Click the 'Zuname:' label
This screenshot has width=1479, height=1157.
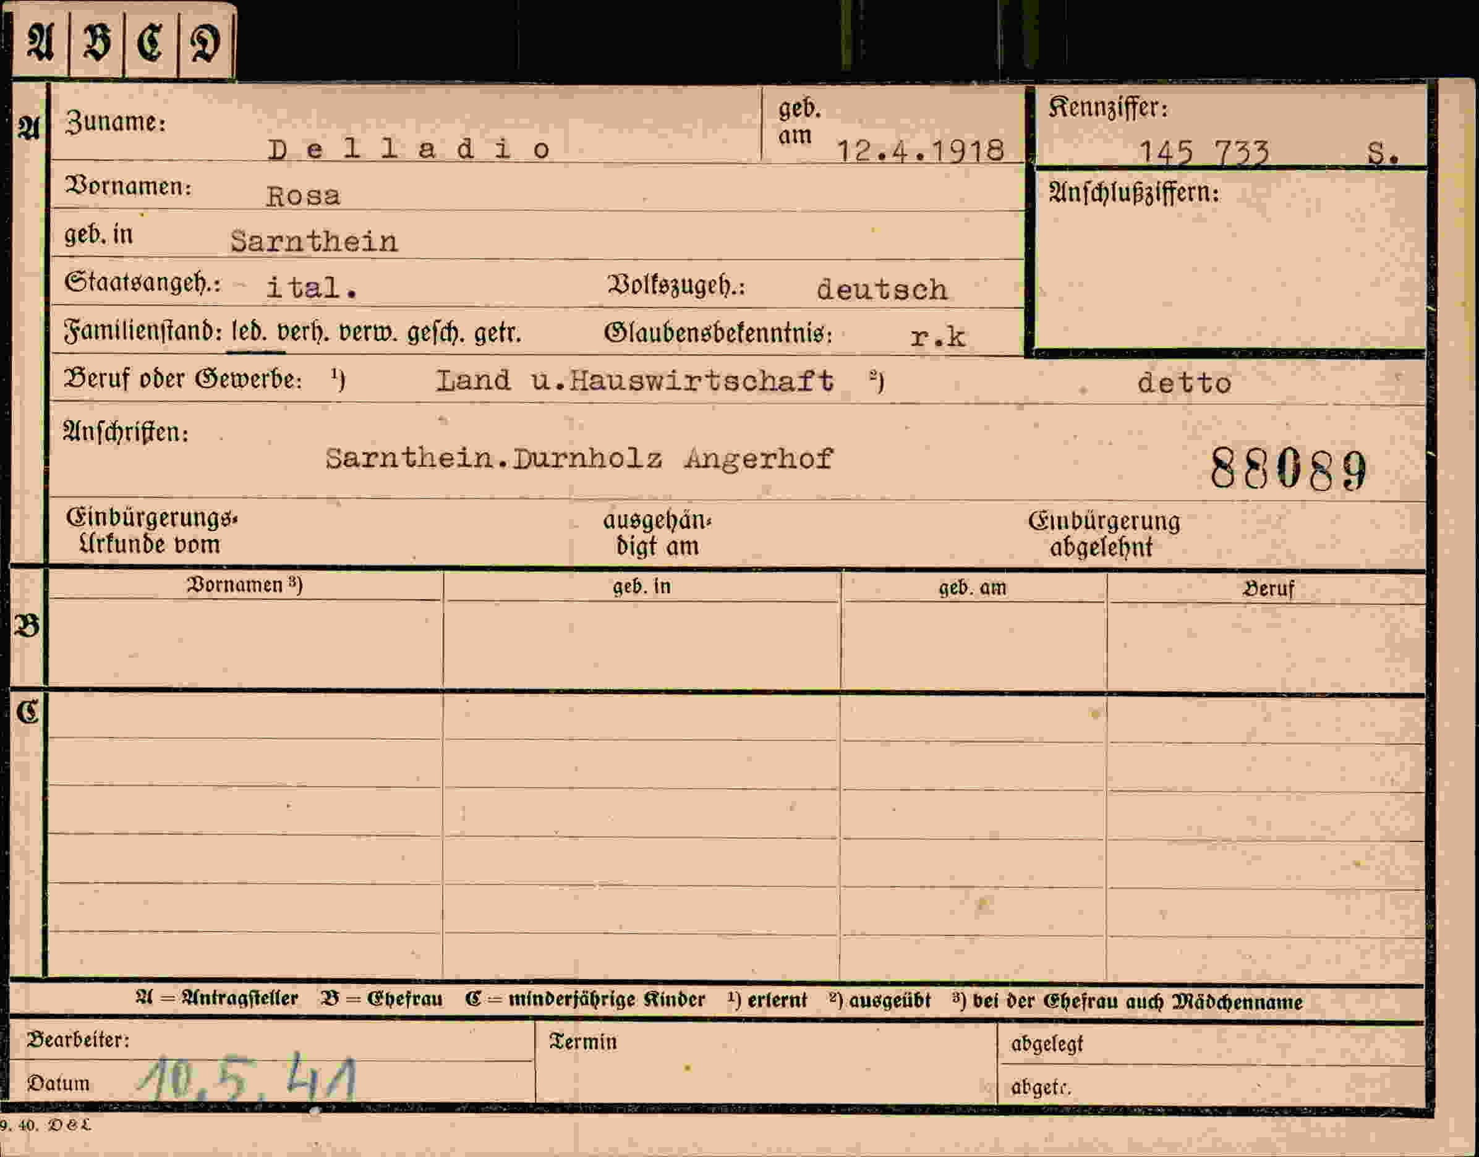click(115, 122)
